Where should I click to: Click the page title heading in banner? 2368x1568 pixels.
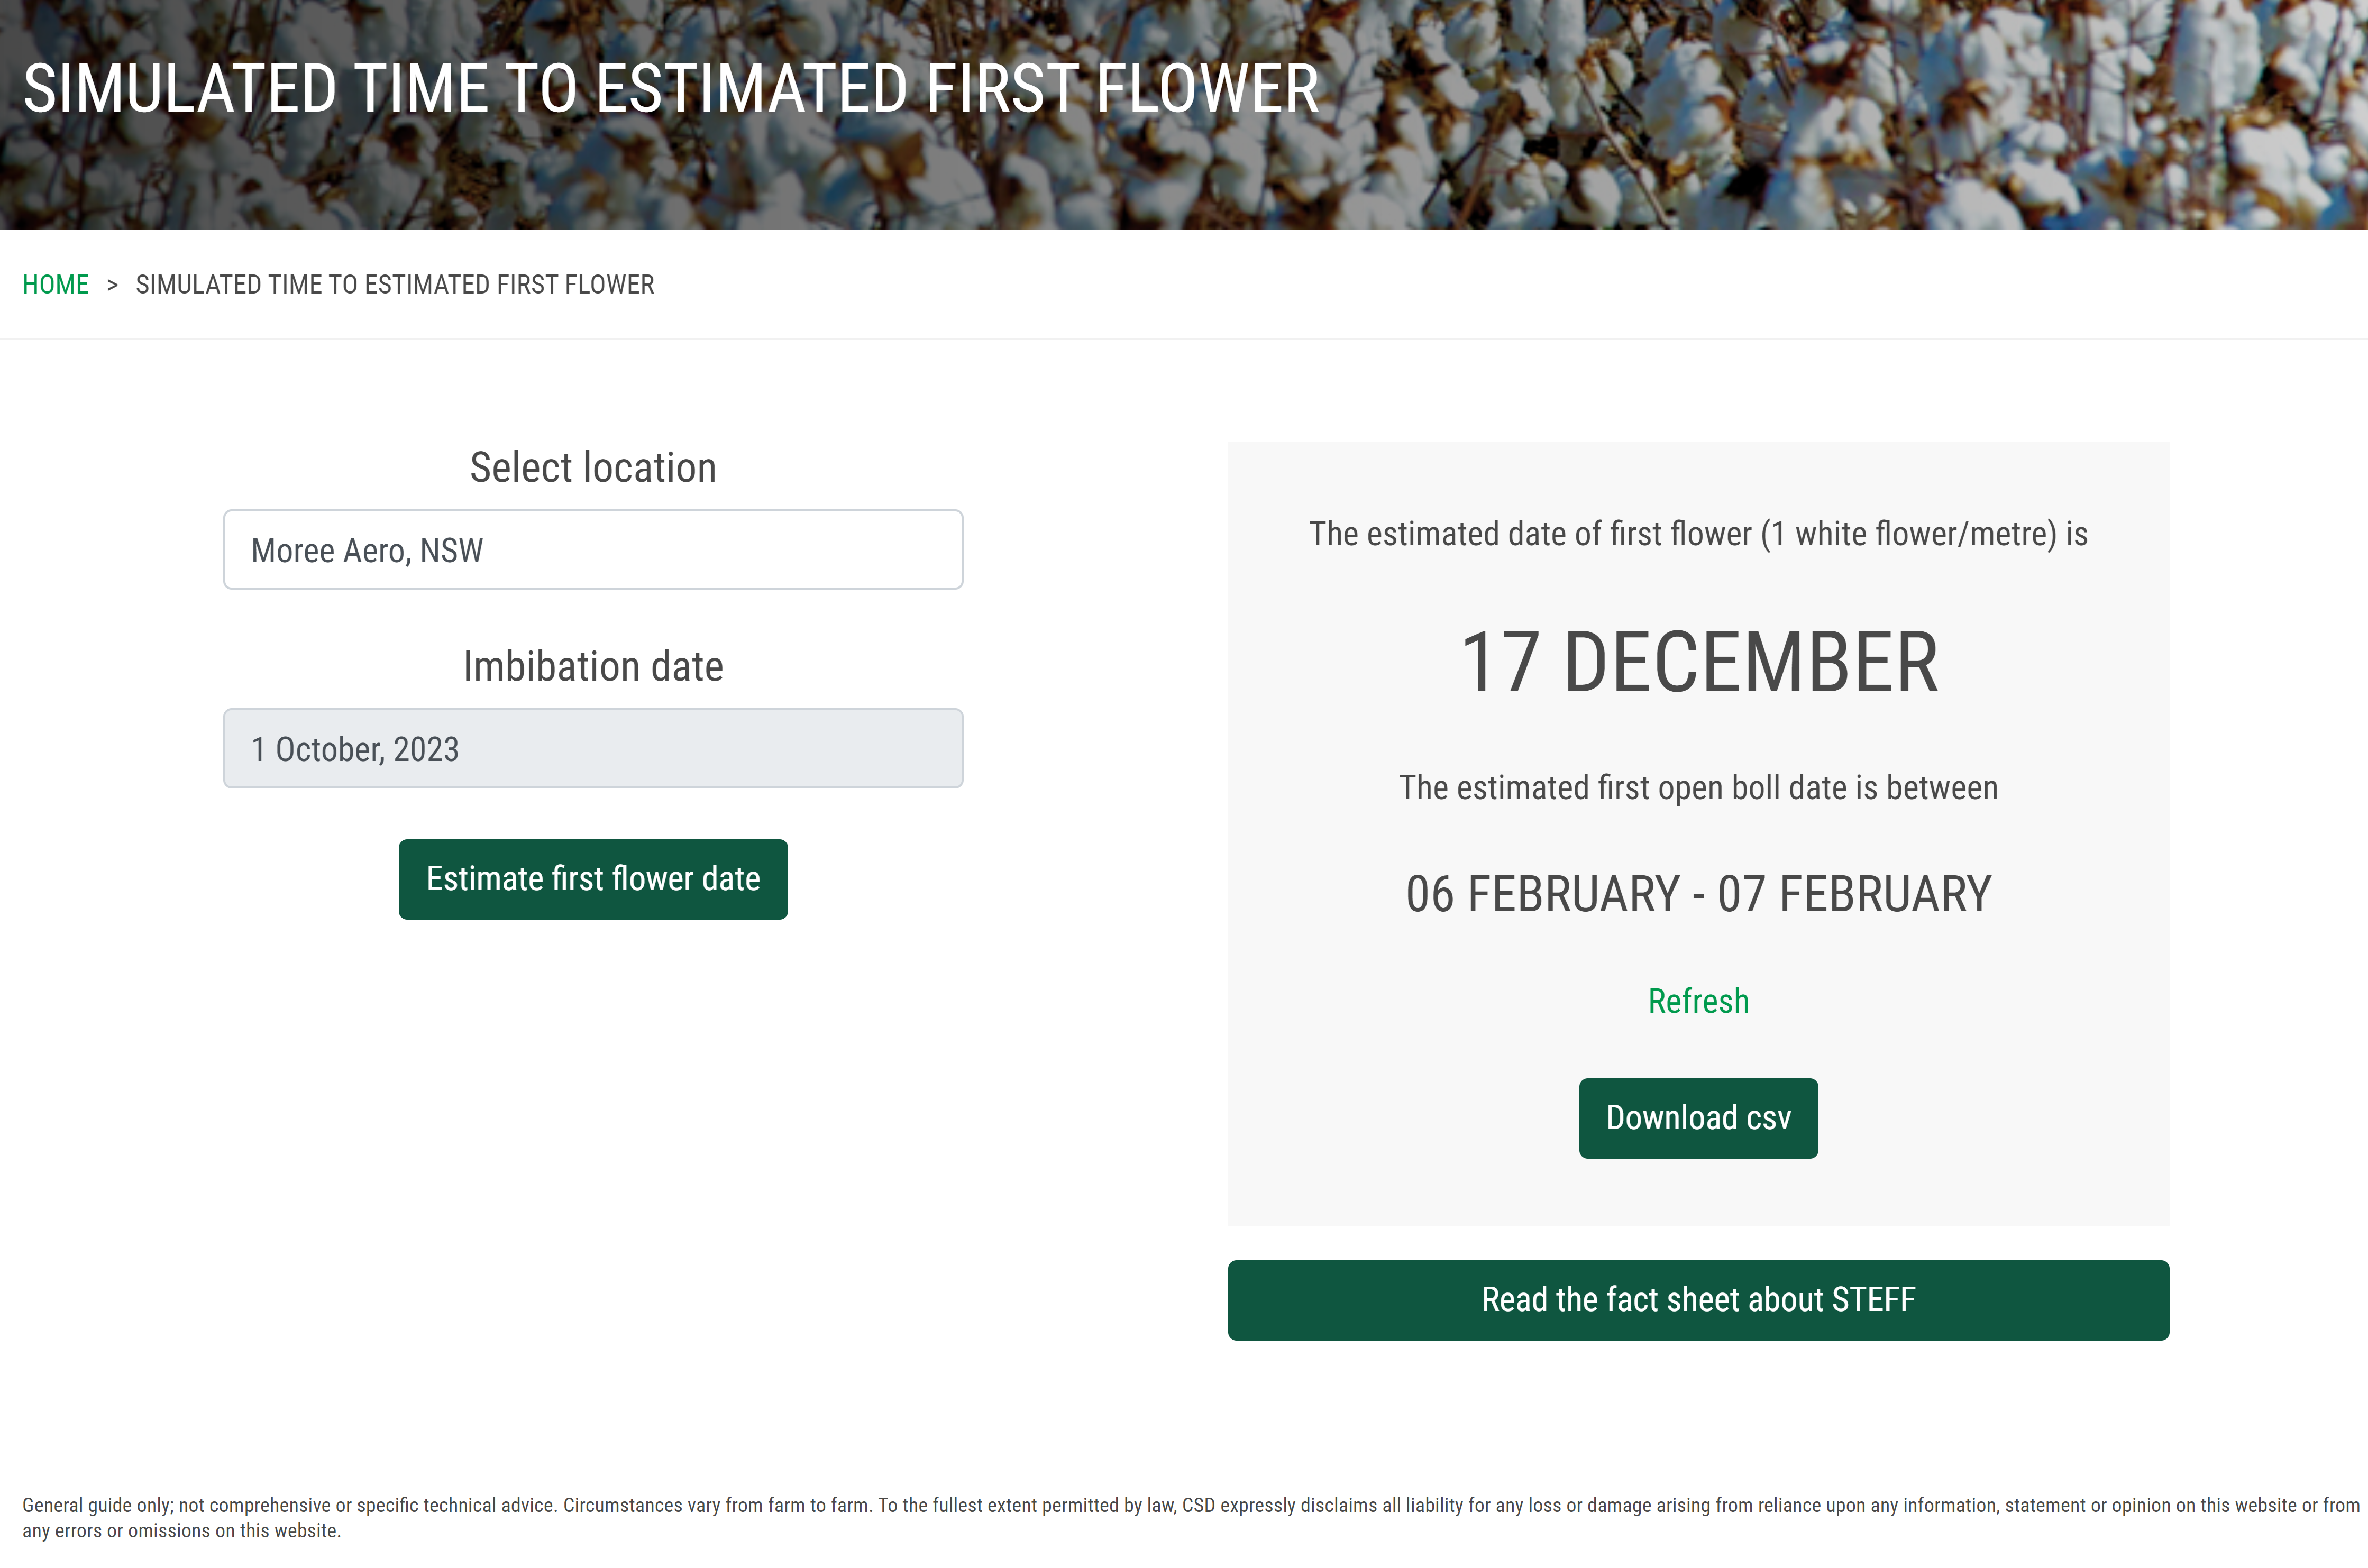point(670,89)
